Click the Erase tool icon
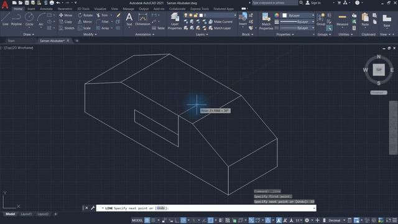Viewport: 398px width, 224px height. point(118,15)
